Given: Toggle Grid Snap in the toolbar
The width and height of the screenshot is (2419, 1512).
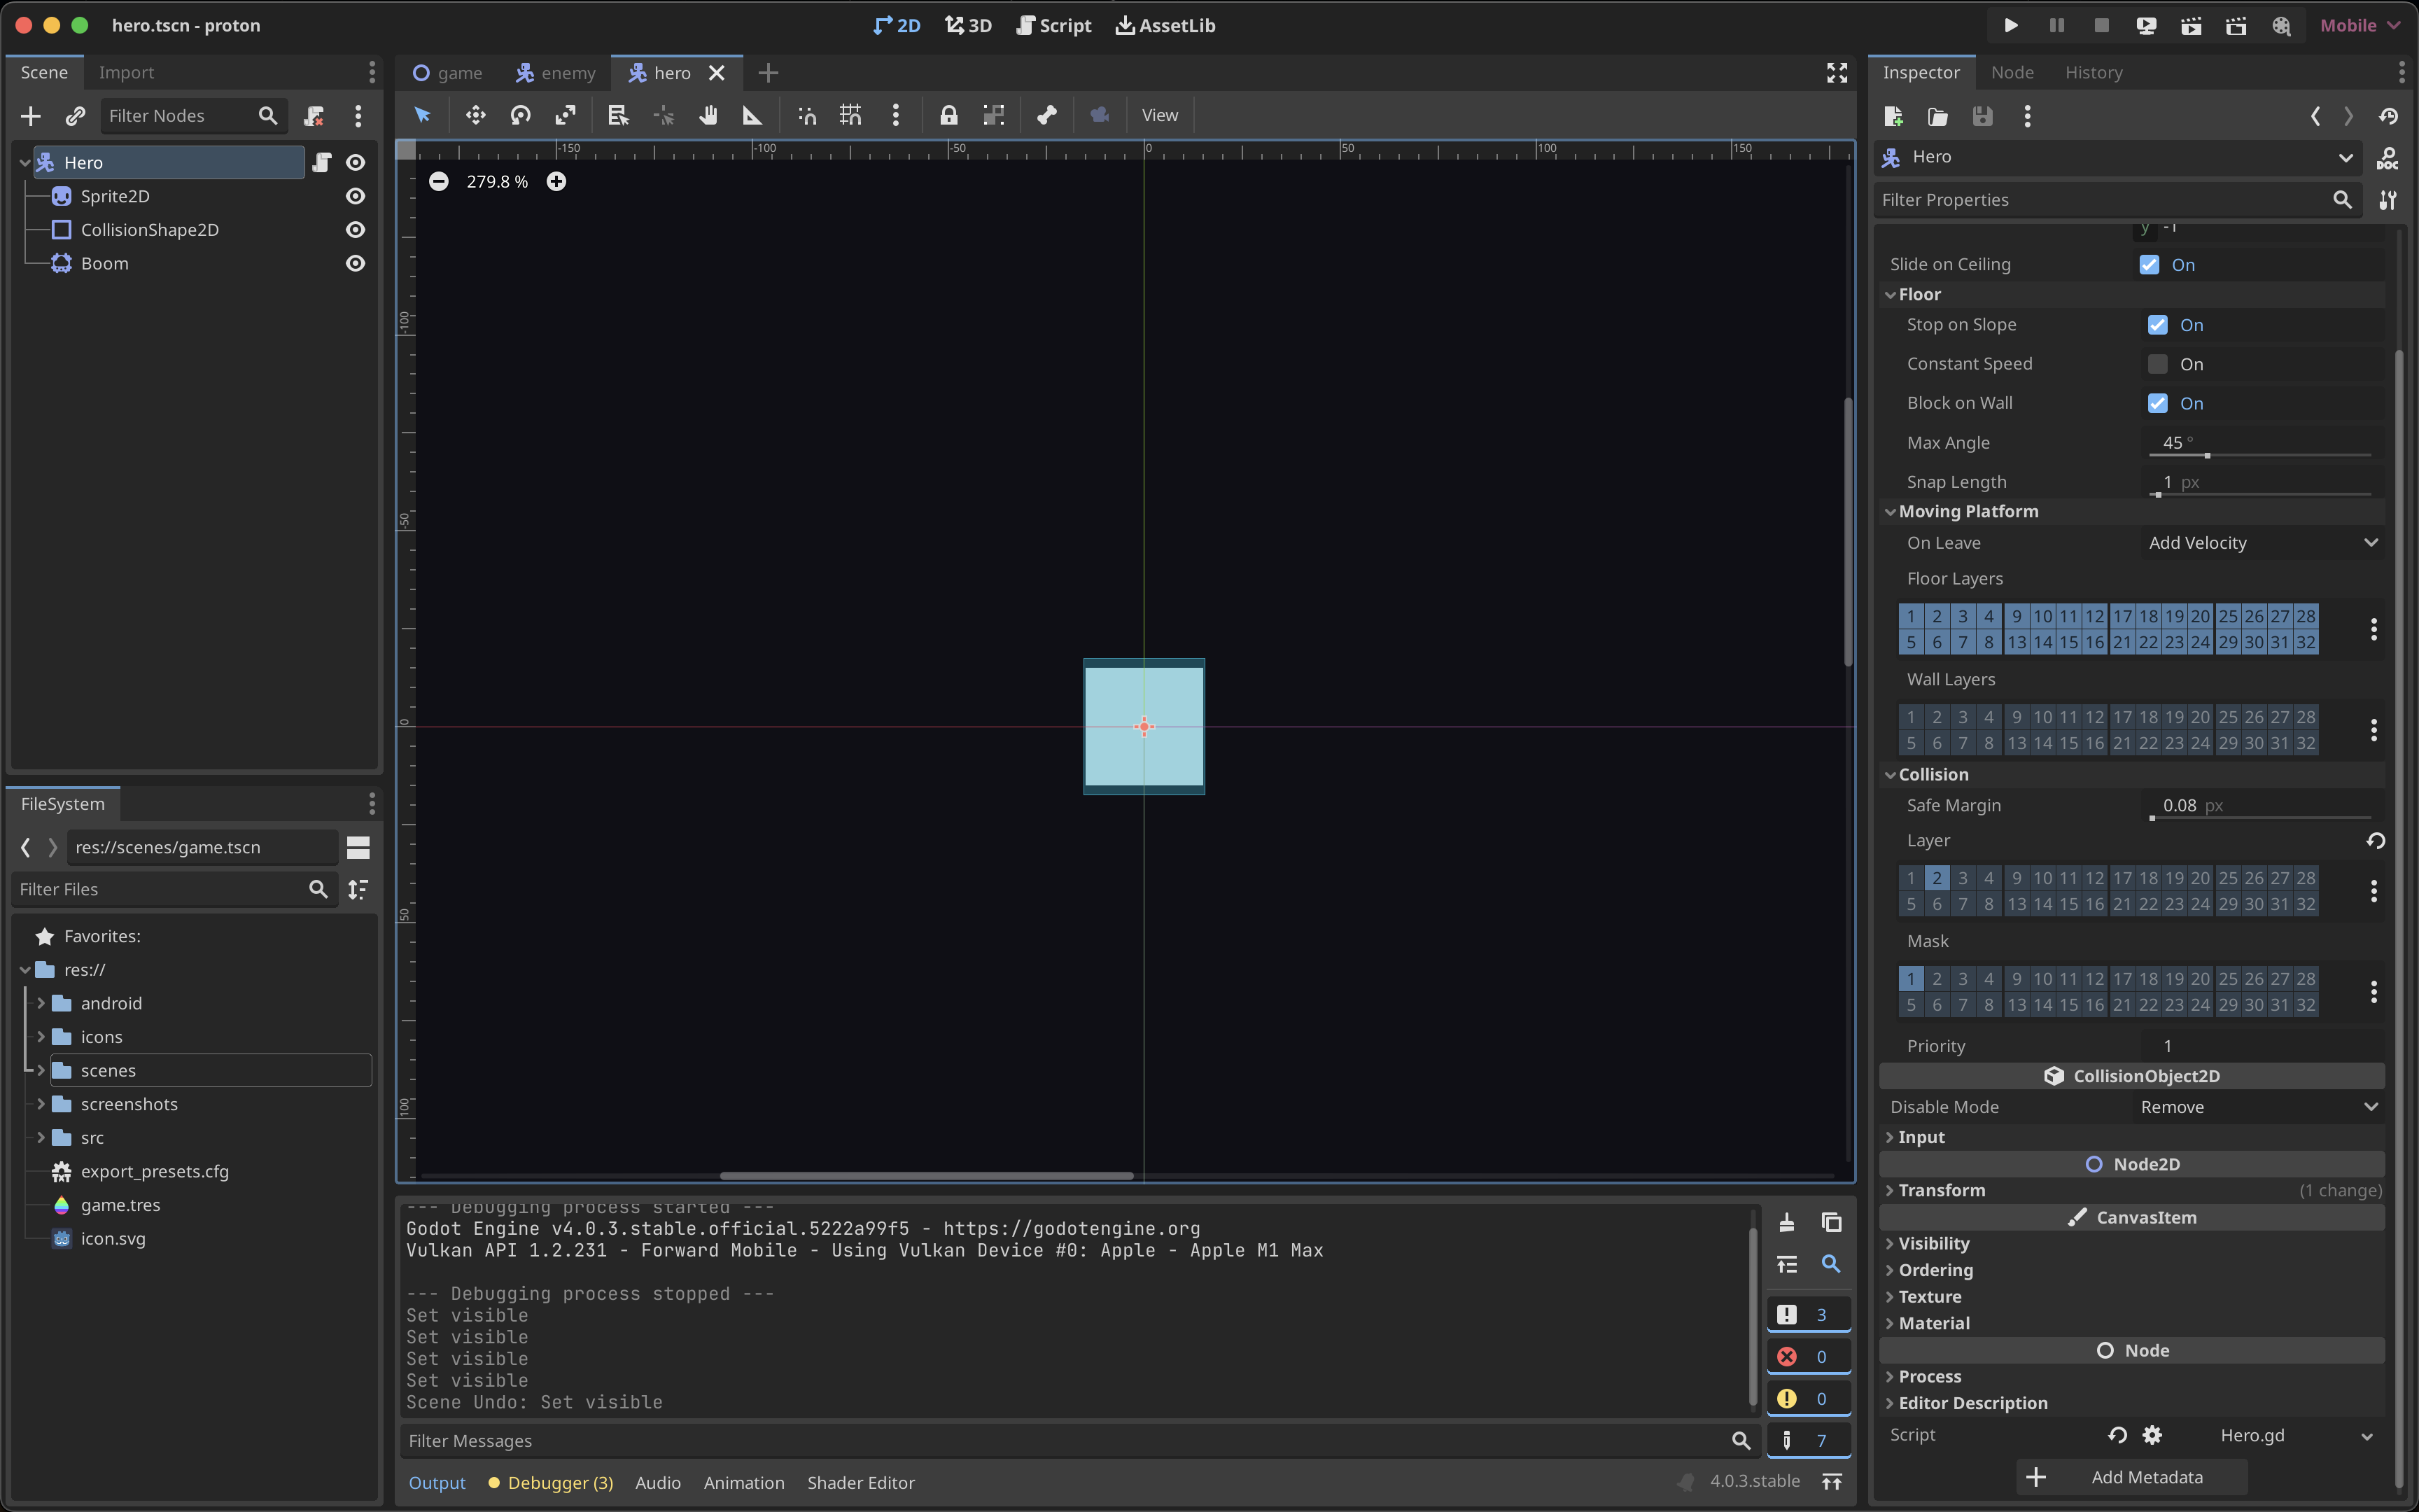Looking at the screenshot, I should [850, 115].
